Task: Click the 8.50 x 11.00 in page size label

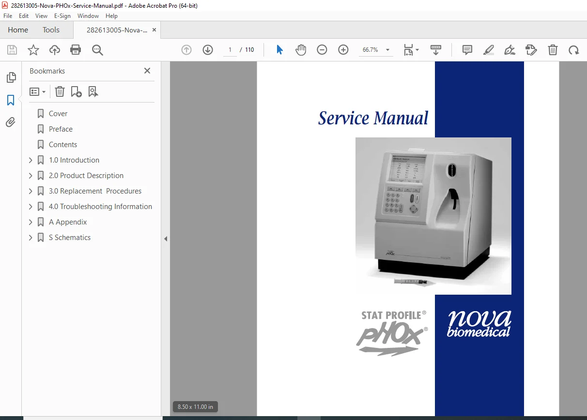Action: click(195, 406)
